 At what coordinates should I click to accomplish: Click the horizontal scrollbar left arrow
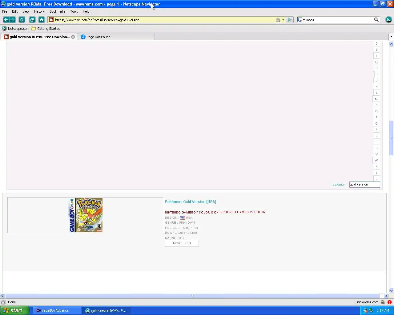[2, 296]
